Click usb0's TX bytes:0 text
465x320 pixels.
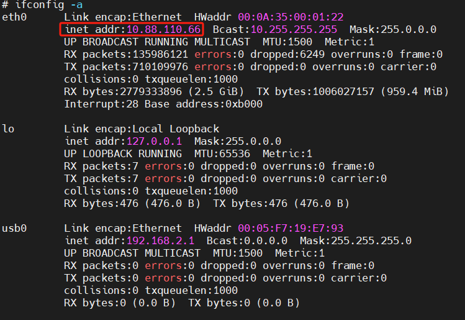(x=219, y=303)
